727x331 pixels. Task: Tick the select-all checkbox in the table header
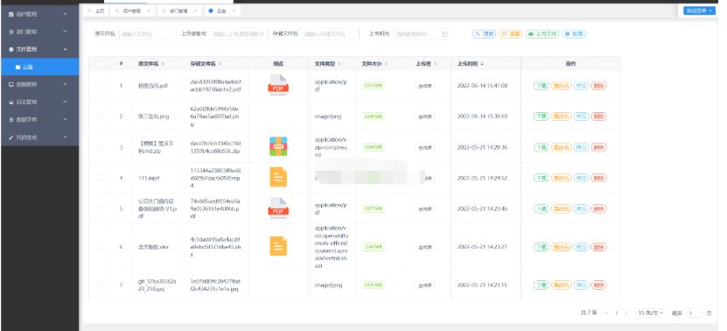tap(99, 64)
